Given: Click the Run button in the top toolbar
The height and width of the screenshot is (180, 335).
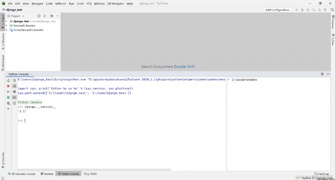Looking at the screenshot, I should [297, 10].
